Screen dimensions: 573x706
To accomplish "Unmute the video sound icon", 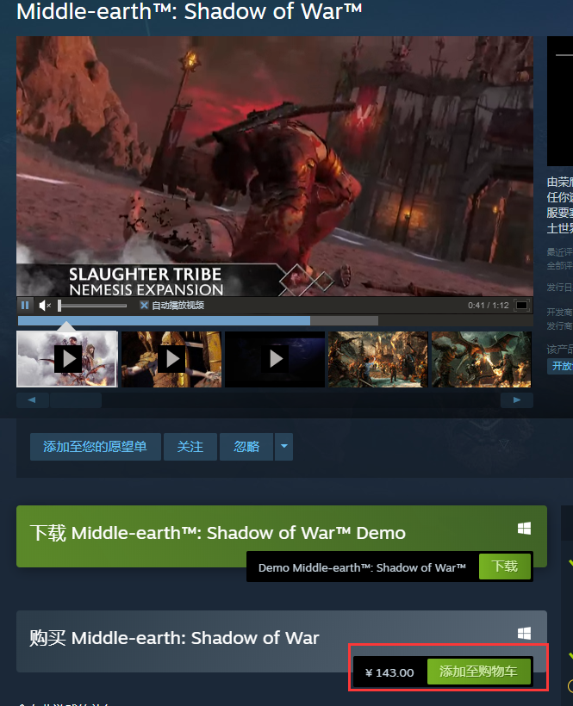I will [45, 306].
